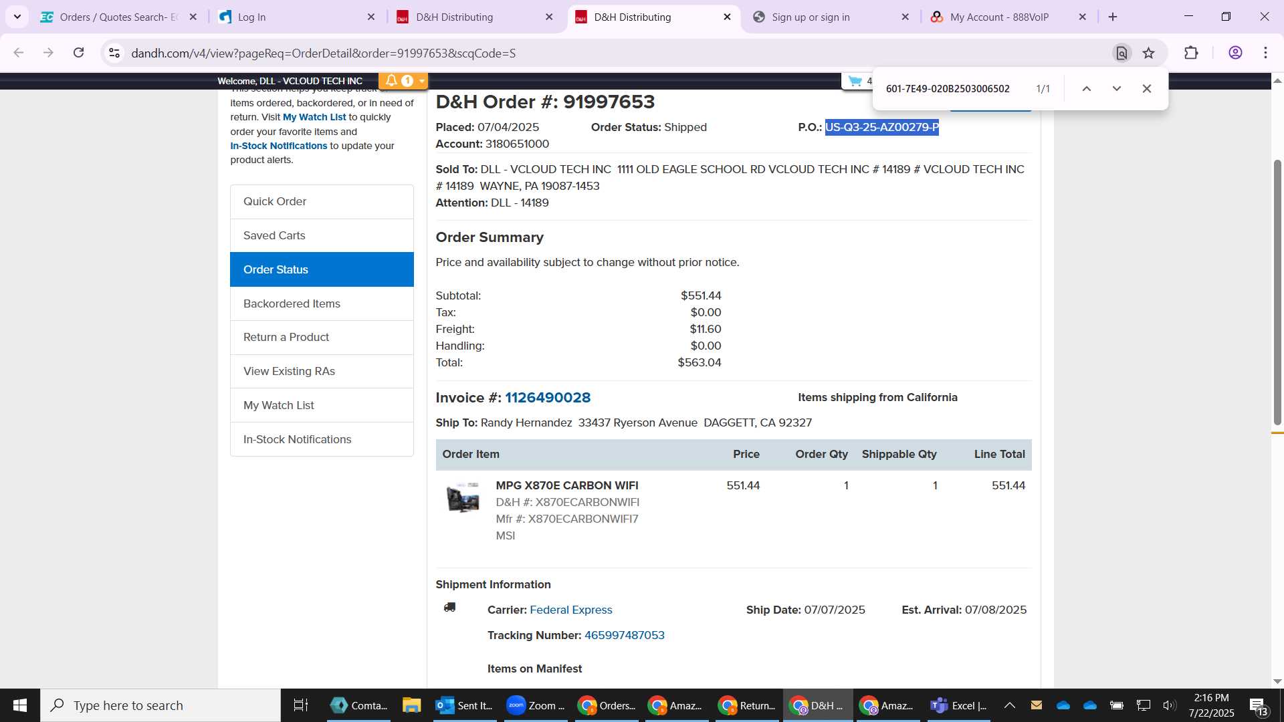Open the Windows Start menu

click(x=20, y=705)
